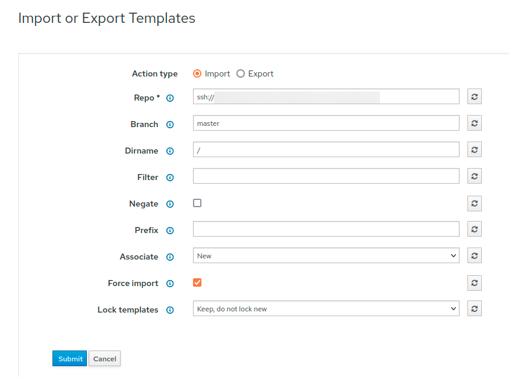Reset Lock templates with refresh icon
The image size is (509, 377).
(x=475, y=309)
